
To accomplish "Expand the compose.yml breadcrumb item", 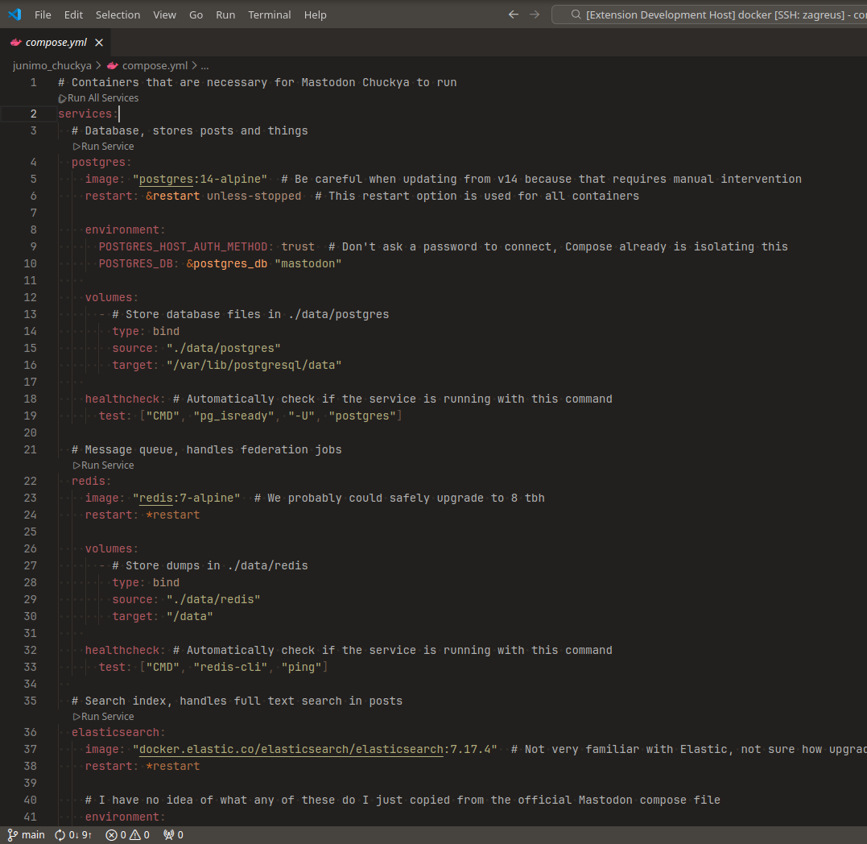I will coord(154,65).
